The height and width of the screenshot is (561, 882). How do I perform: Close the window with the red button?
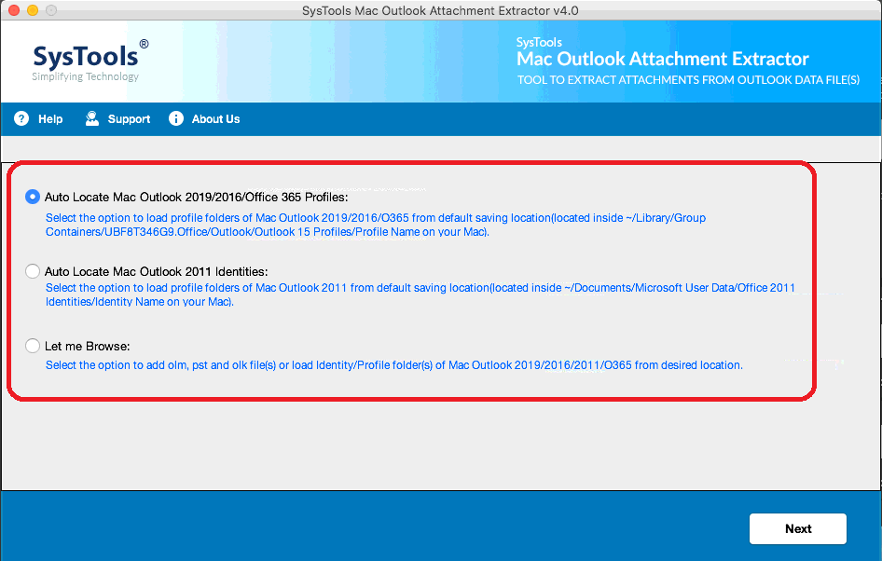15,10
